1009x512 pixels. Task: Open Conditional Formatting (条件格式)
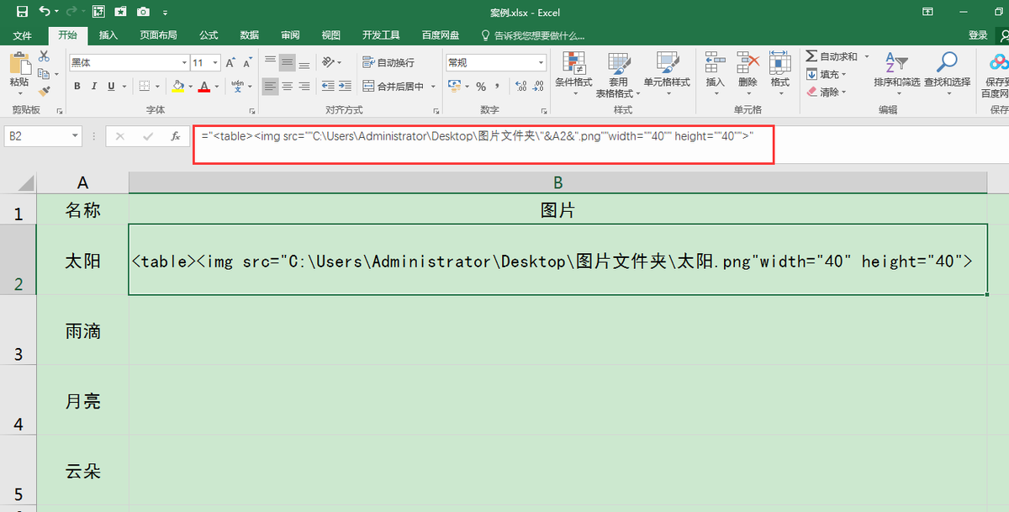(x=574, y=73)
